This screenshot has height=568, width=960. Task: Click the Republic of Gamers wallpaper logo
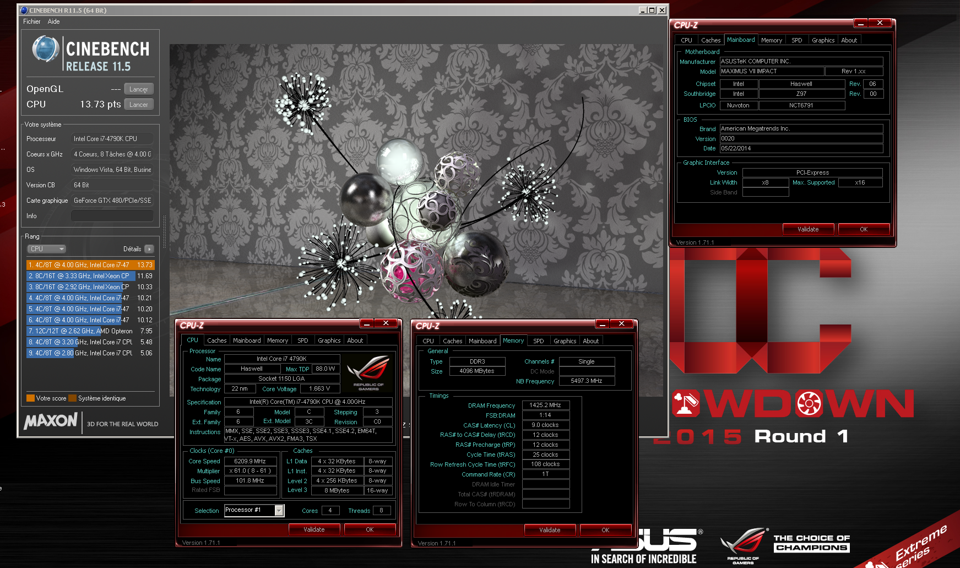(744, 546)
